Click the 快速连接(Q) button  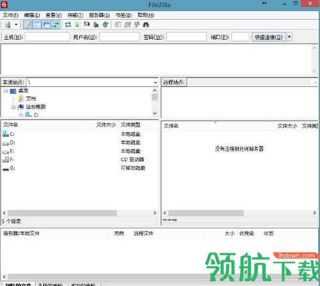(x=269, y=37)
